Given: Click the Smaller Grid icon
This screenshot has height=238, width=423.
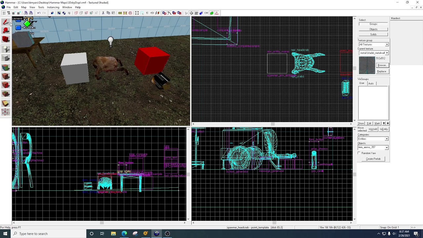Looking at the screenshot, I should click(14, 13).
